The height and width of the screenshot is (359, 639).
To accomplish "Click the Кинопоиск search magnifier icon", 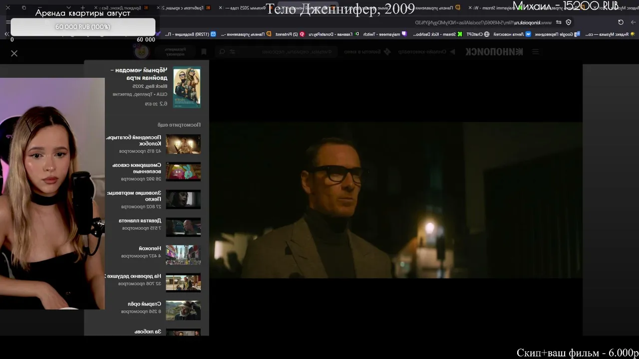I will (222, 52).
